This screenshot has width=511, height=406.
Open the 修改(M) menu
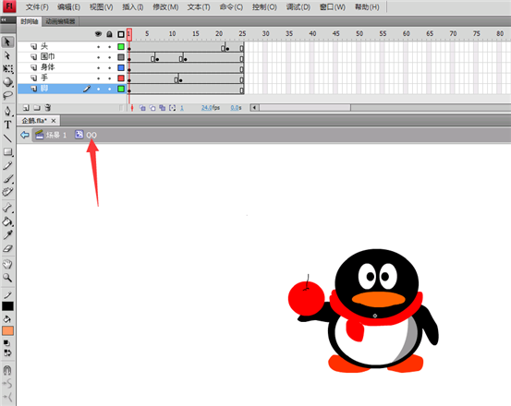(165, 6)
